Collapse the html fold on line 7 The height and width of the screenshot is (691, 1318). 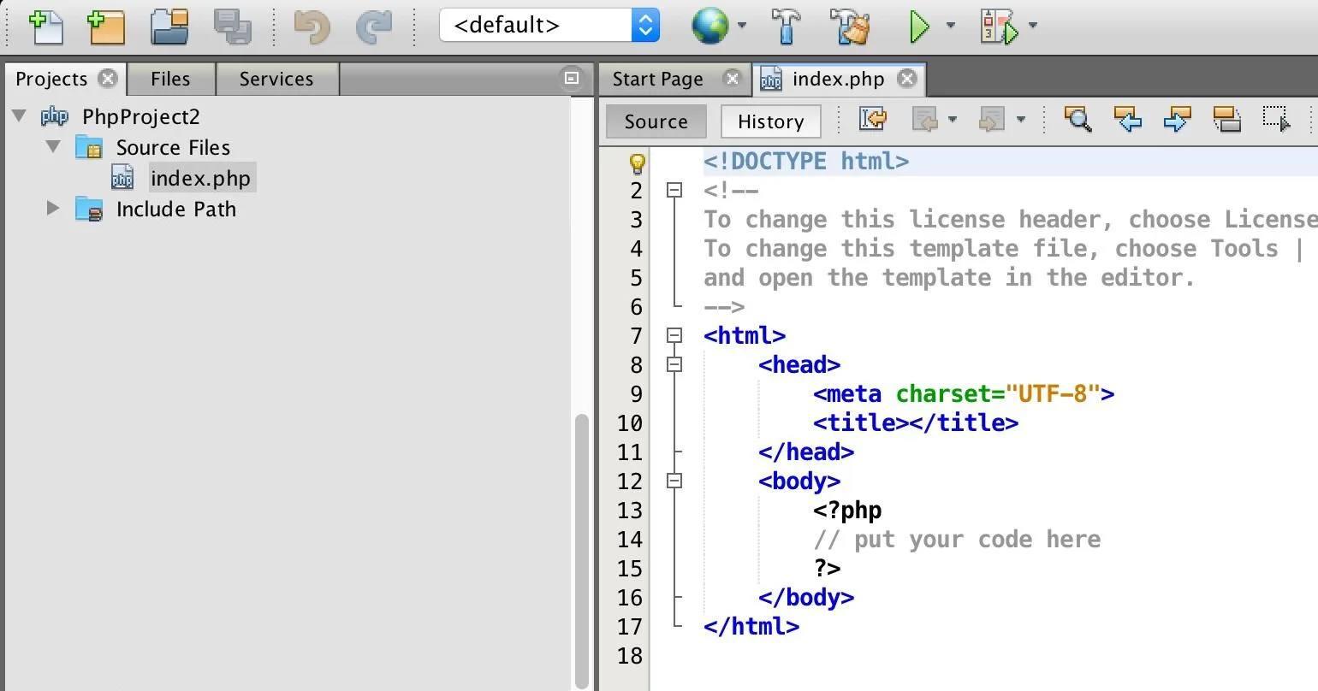(674, 335)
